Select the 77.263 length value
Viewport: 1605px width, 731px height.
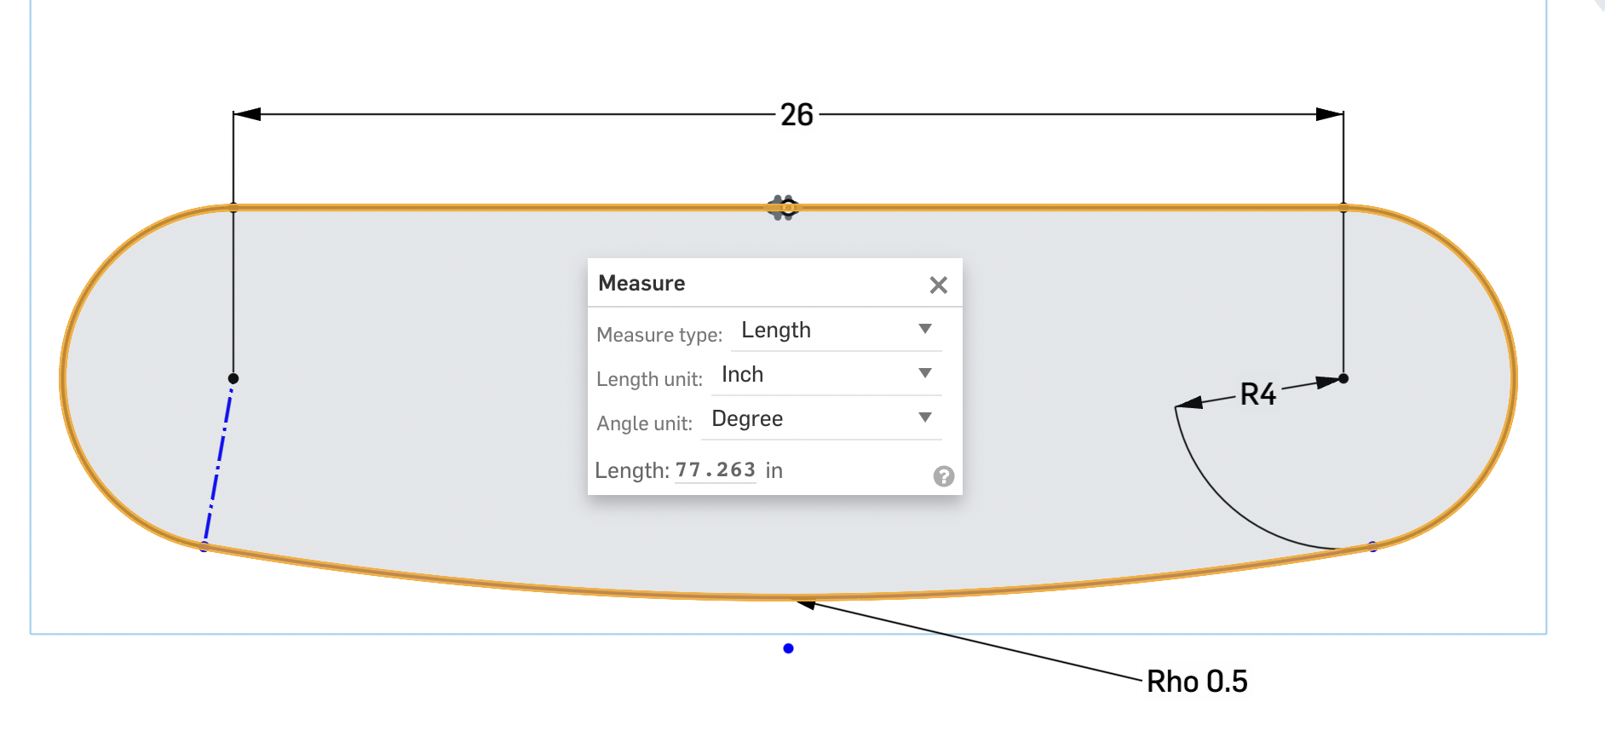(x=715, y=470)
